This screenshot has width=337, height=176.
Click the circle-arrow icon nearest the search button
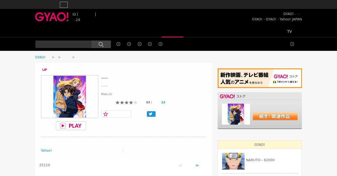(118, 44)
